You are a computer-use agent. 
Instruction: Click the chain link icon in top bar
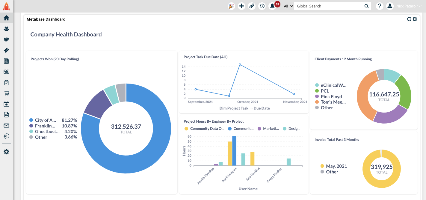point(252,6)
